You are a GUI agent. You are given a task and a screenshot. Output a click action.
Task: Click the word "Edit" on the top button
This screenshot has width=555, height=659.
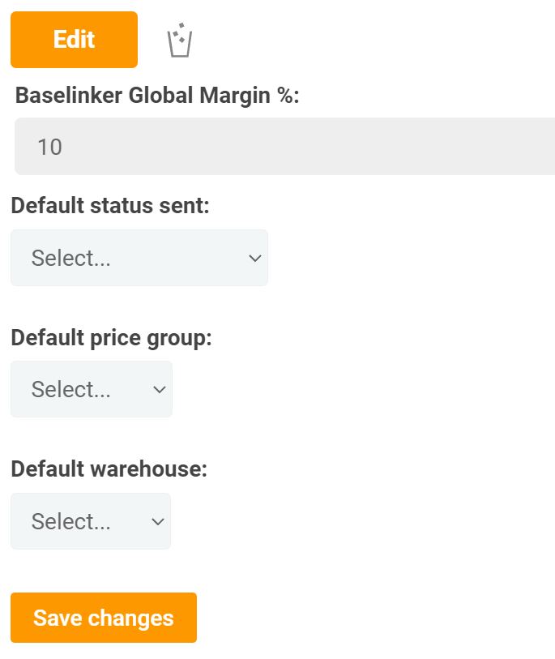(74, 40)
